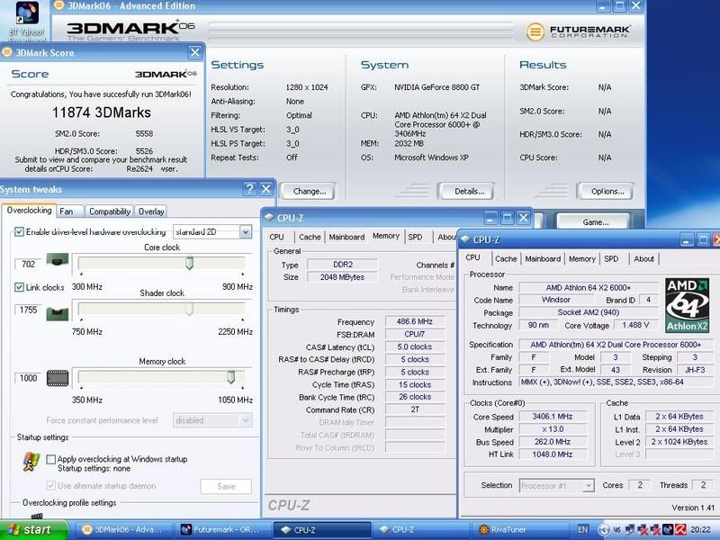Click the memory clock chip icon

coord(58,378)
